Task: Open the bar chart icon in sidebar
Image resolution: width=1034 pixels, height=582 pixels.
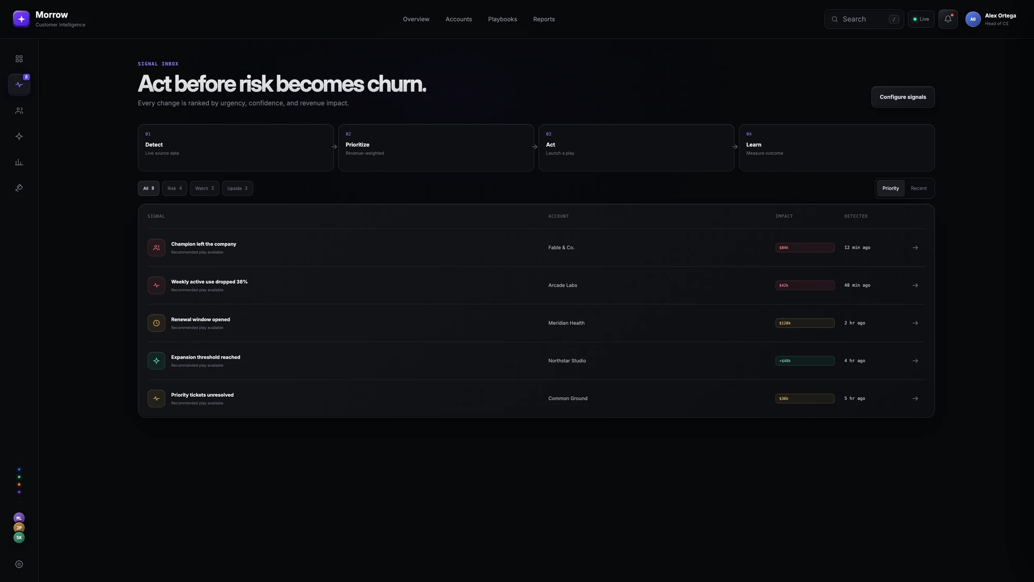Action: point(19,162)
